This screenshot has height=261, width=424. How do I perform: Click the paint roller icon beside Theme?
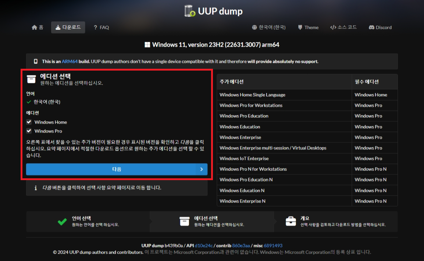300,27
